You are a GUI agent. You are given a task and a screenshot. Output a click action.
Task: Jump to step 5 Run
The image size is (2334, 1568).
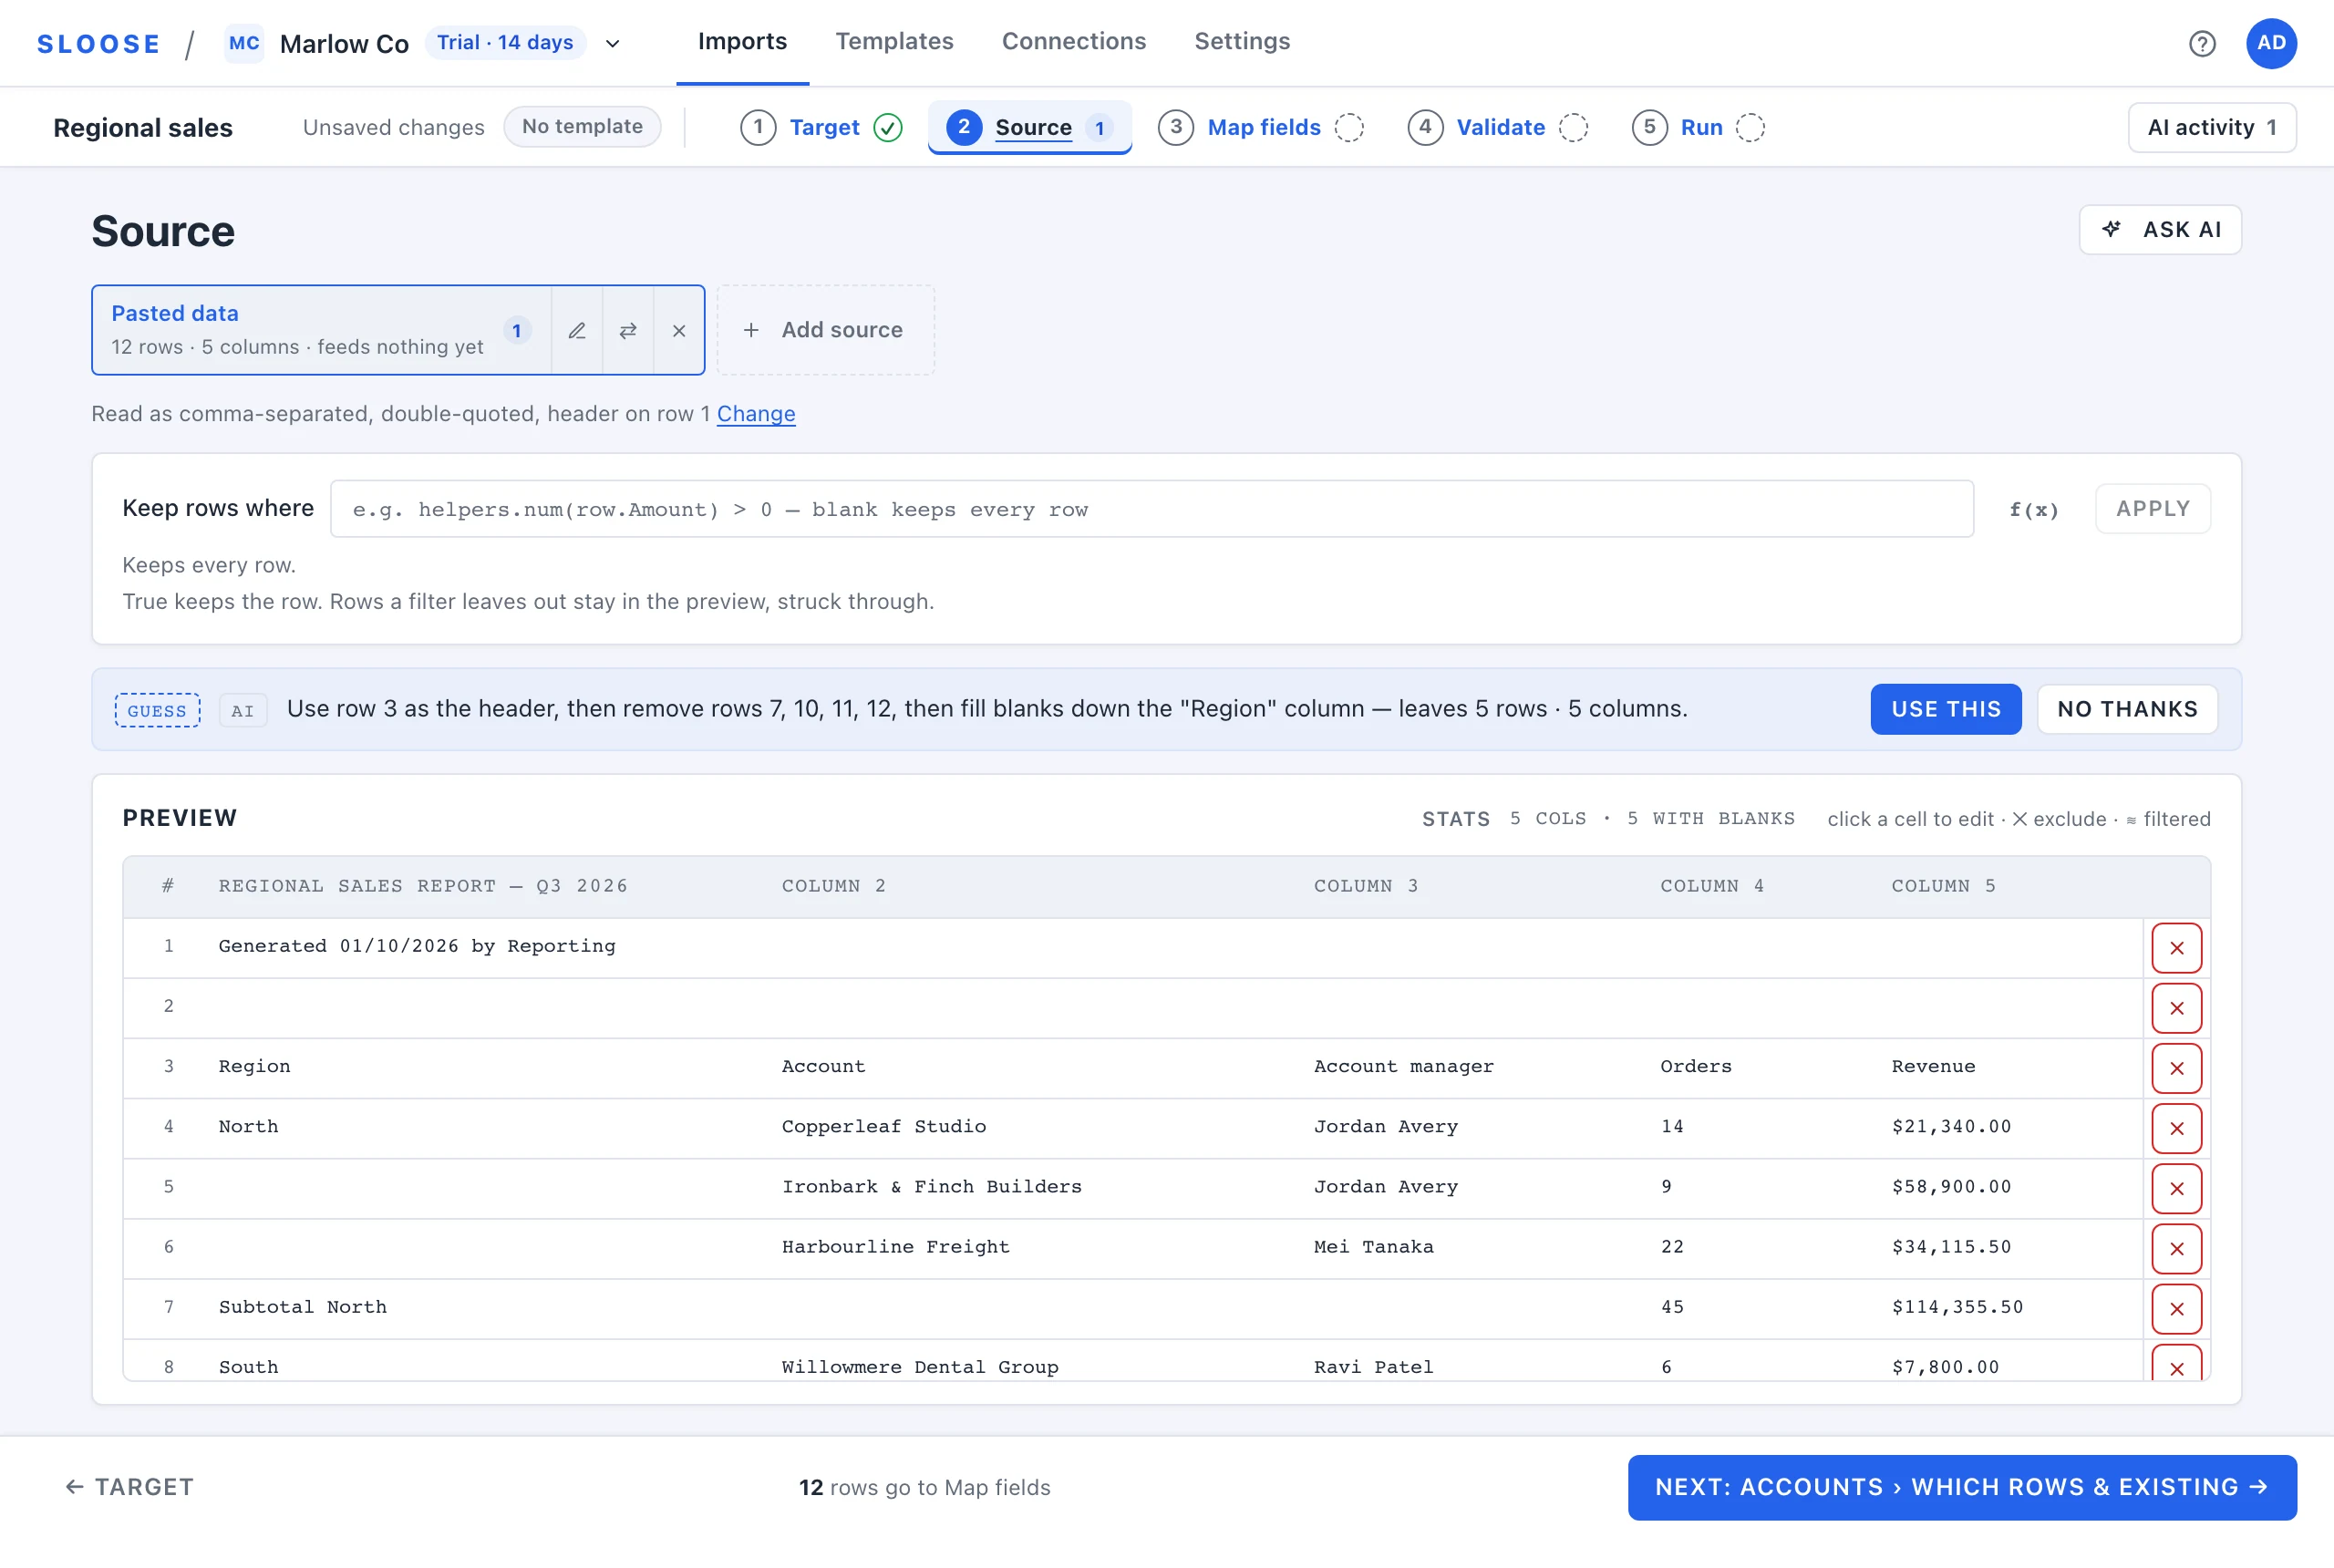(x=1698, y=127)
